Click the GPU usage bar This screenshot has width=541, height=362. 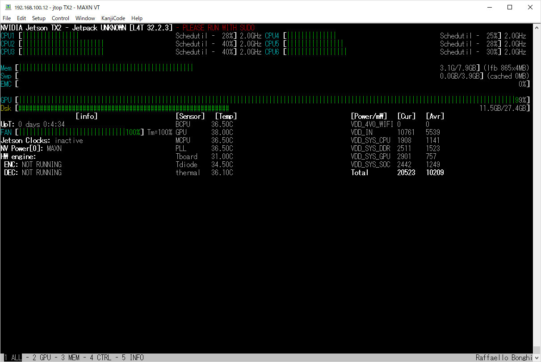[265, 100]
